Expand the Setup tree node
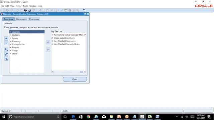Viewport: 214px width, 120px height. (10, 51)
